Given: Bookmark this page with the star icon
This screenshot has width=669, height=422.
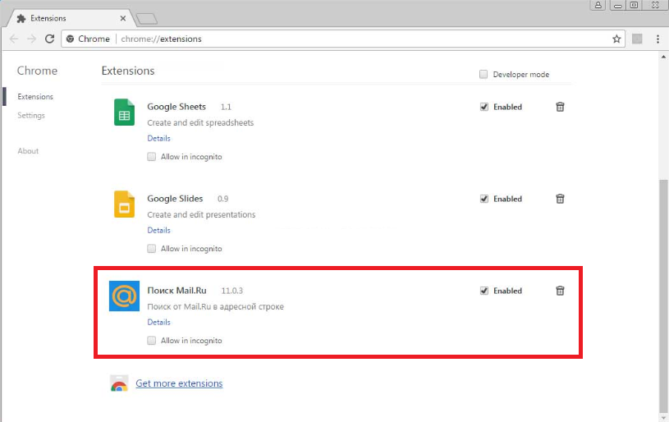Looking at the screenshot, I should [x=616, y=39].
